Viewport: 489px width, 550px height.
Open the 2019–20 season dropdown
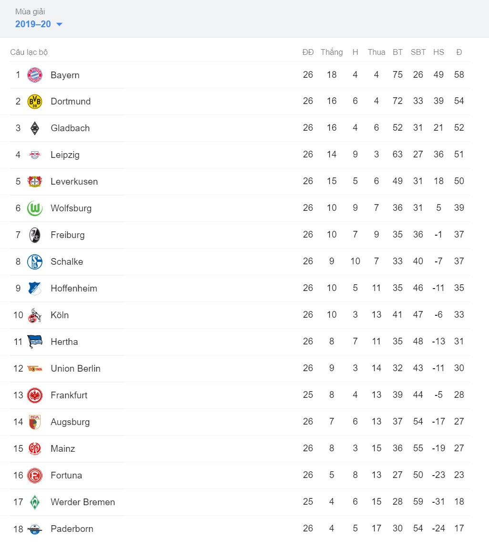(x=39, y=24)
